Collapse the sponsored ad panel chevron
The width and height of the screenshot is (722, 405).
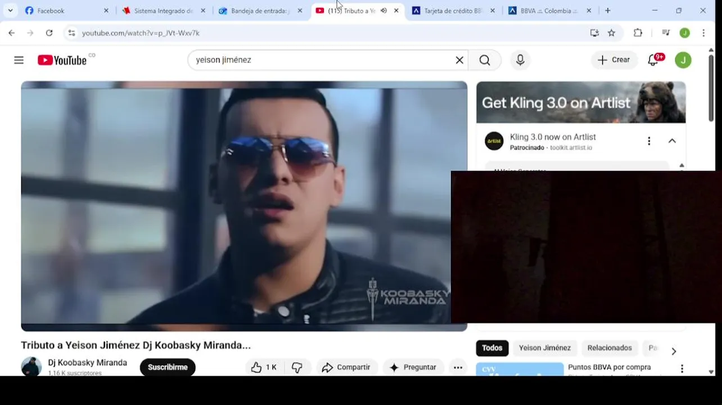672,141
